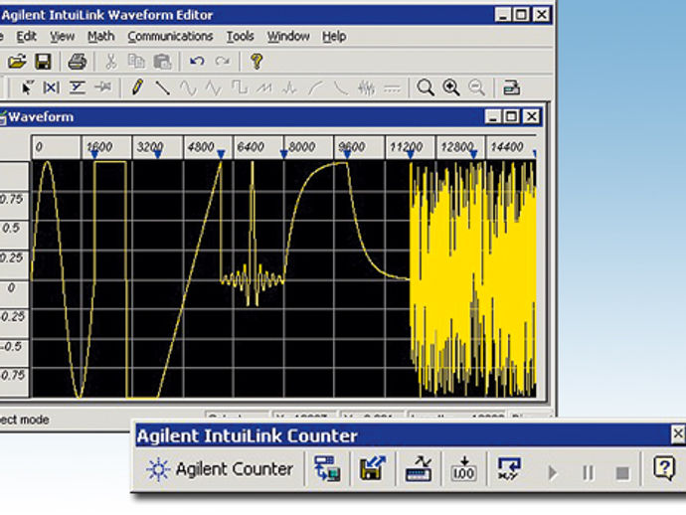Undo the last edit

[197, 62]
